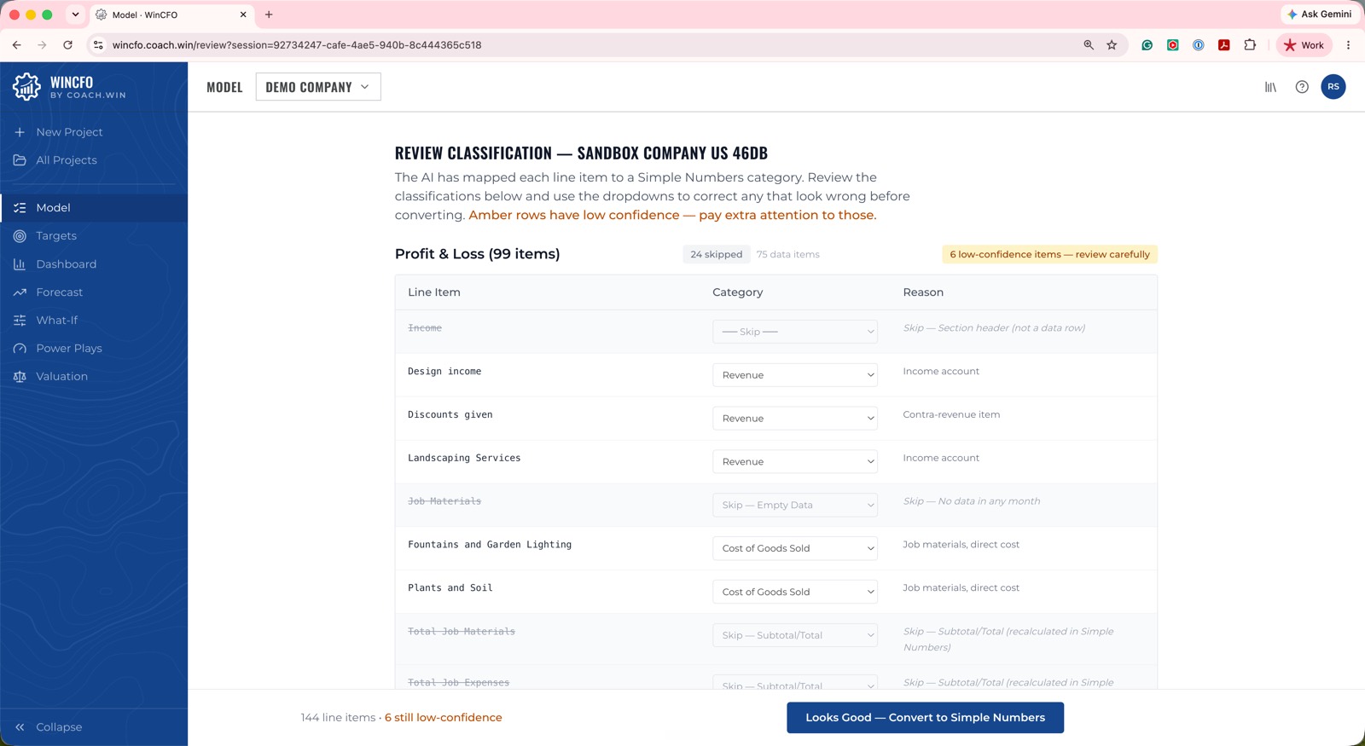Open the category dropdown for Plants and Soil
Screen dimensions: 1365x746
[795, 592]
